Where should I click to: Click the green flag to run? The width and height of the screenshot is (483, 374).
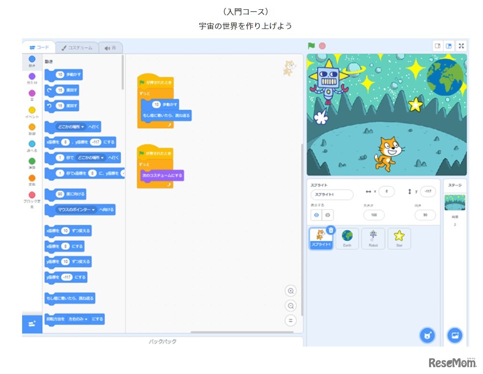(311, 46)
